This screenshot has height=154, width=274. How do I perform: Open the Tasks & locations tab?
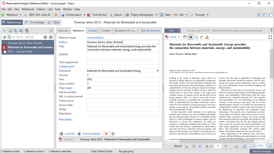[150, 31]
